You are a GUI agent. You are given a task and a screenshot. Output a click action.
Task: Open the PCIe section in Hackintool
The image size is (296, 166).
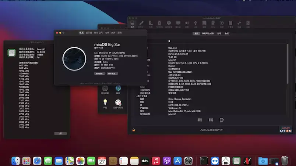click(x=213, y=24)
